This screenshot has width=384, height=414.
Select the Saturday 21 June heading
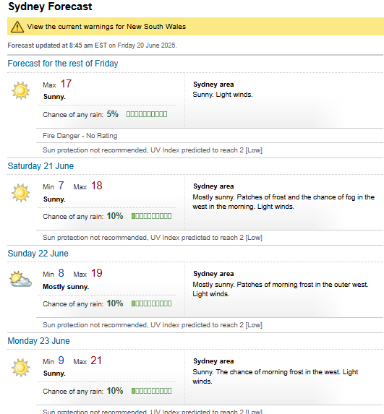[x=40, y=166]
